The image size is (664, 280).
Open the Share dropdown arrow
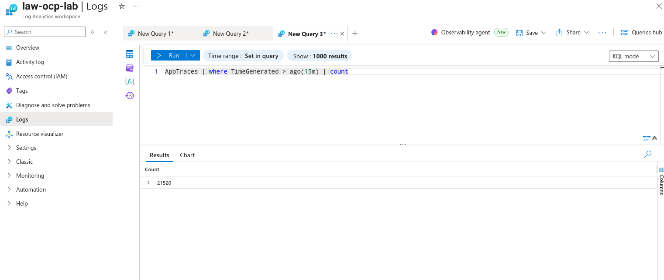click(586, 33)
